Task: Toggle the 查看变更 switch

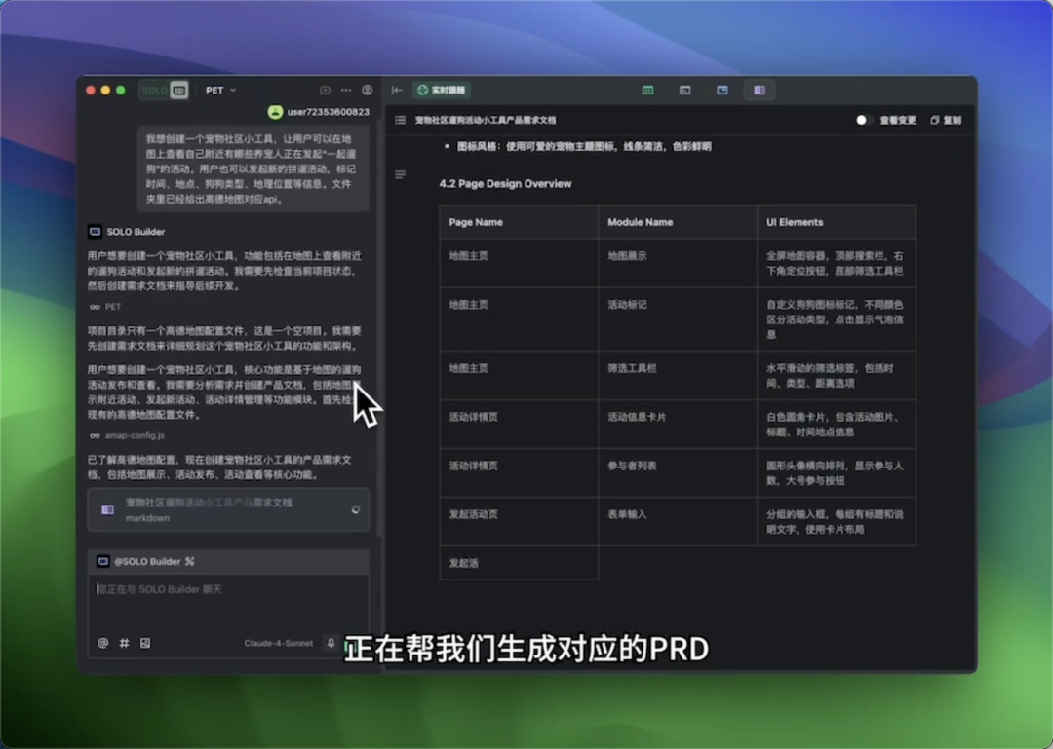Action: coord(864,120)
